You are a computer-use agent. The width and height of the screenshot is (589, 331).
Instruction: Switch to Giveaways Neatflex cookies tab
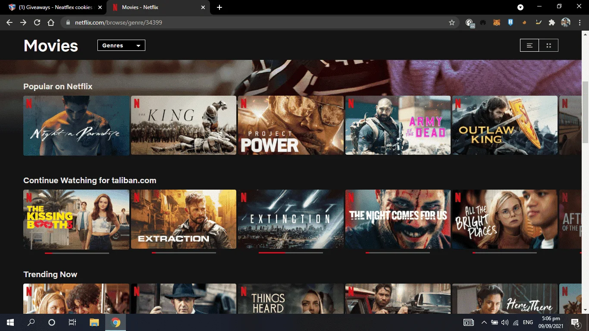coord(54,7)
